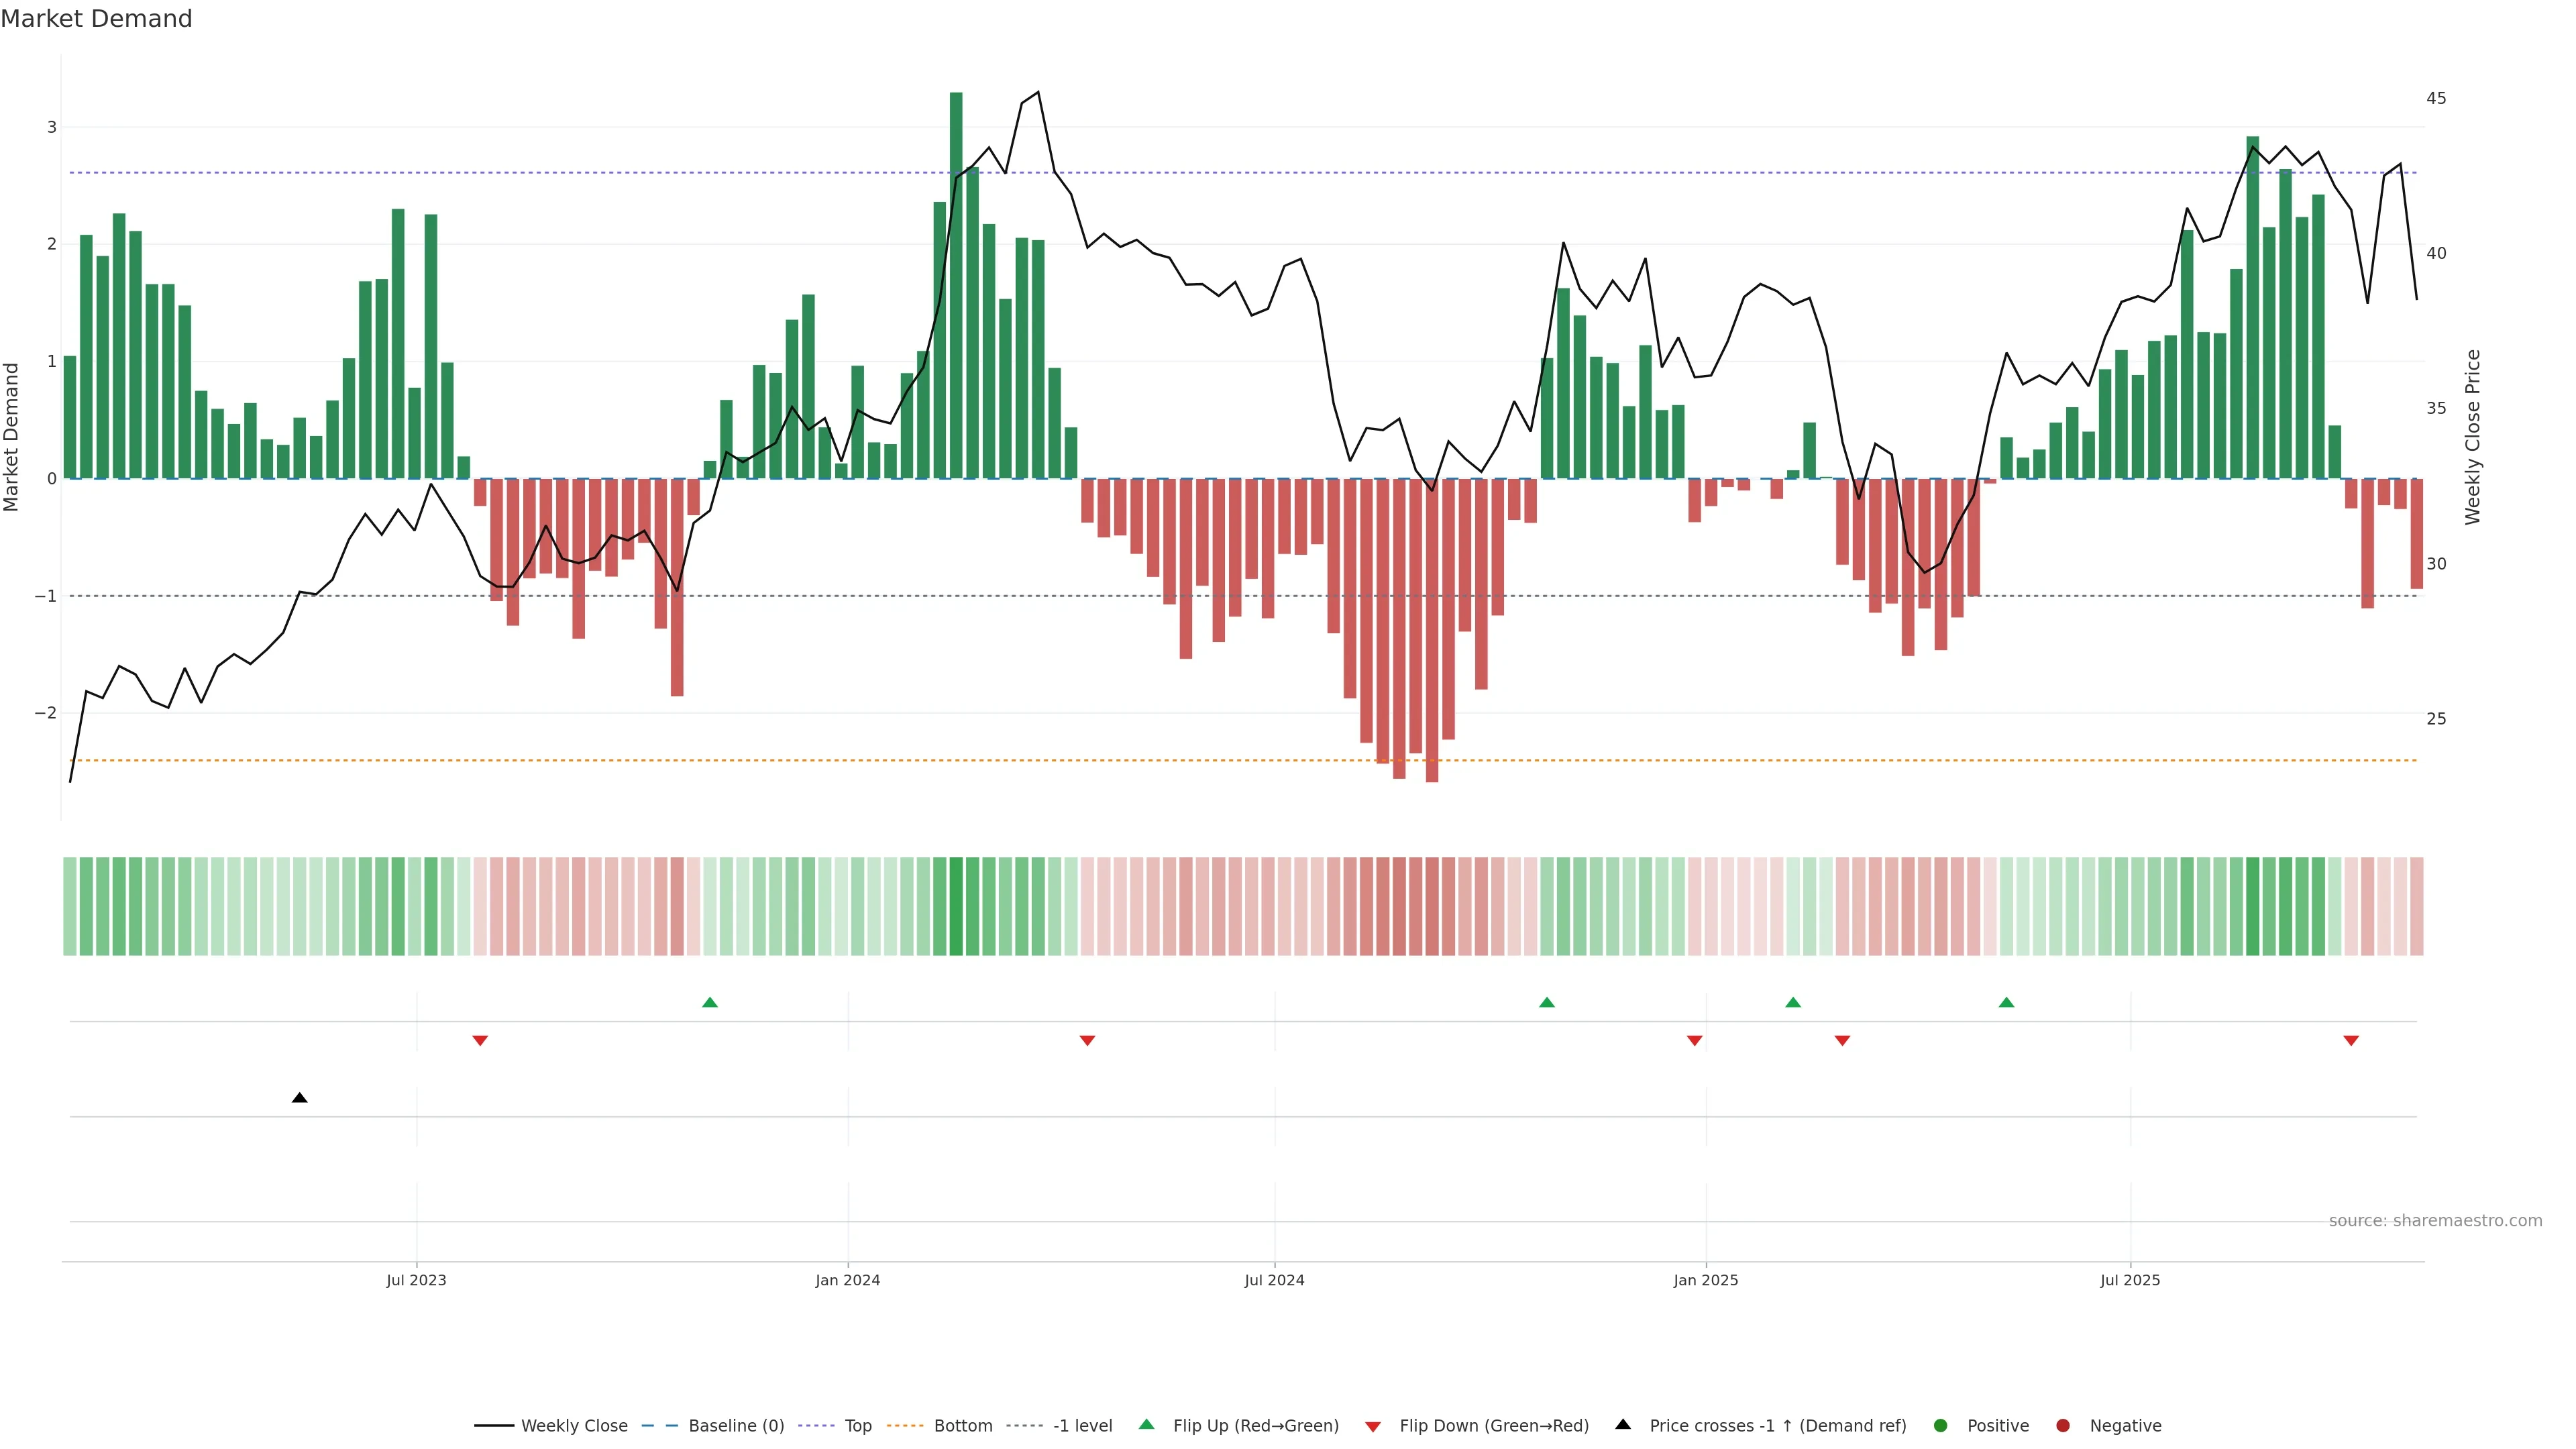The image size is (2576, 1449).
Task: Click the Jan 2024 x-axis label
Action: (x=847, y=1280)
